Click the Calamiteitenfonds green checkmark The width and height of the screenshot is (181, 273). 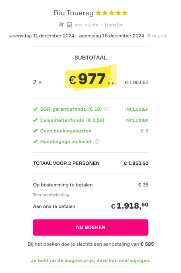(35, 120)
